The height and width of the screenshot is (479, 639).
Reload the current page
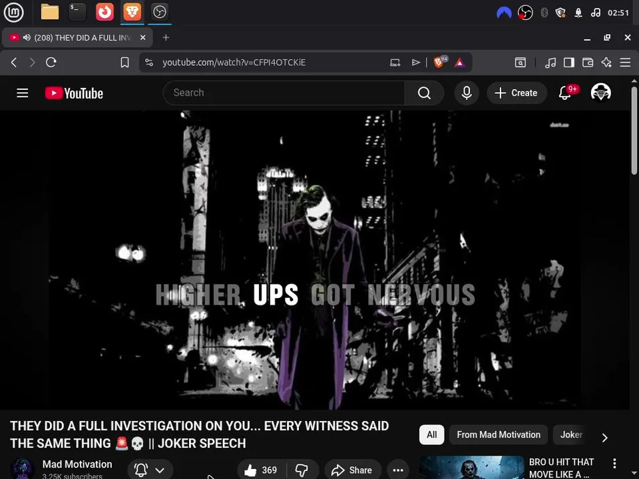tap(51, 63)
